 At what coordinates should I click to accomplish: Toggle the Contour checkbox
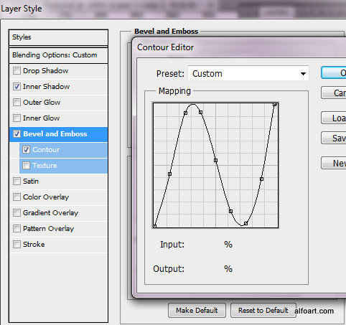point(26,150)
